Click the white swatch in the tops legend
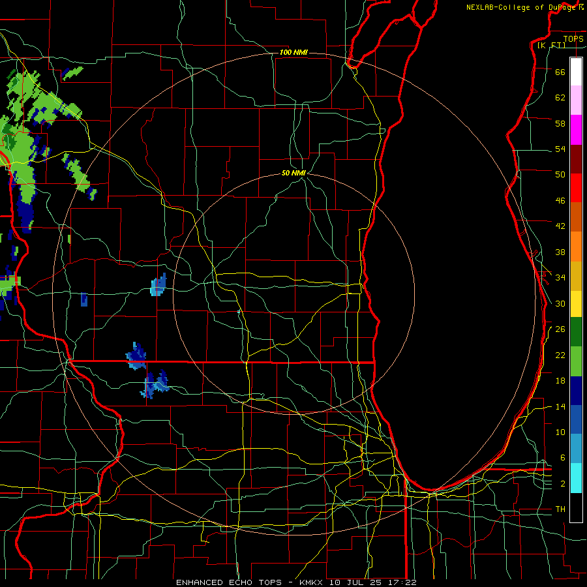587x587 pixels. click(x=576, y=72)
